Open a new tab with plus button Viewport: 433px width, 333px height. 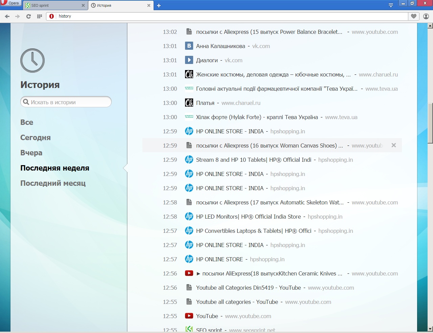pos(159,5)
